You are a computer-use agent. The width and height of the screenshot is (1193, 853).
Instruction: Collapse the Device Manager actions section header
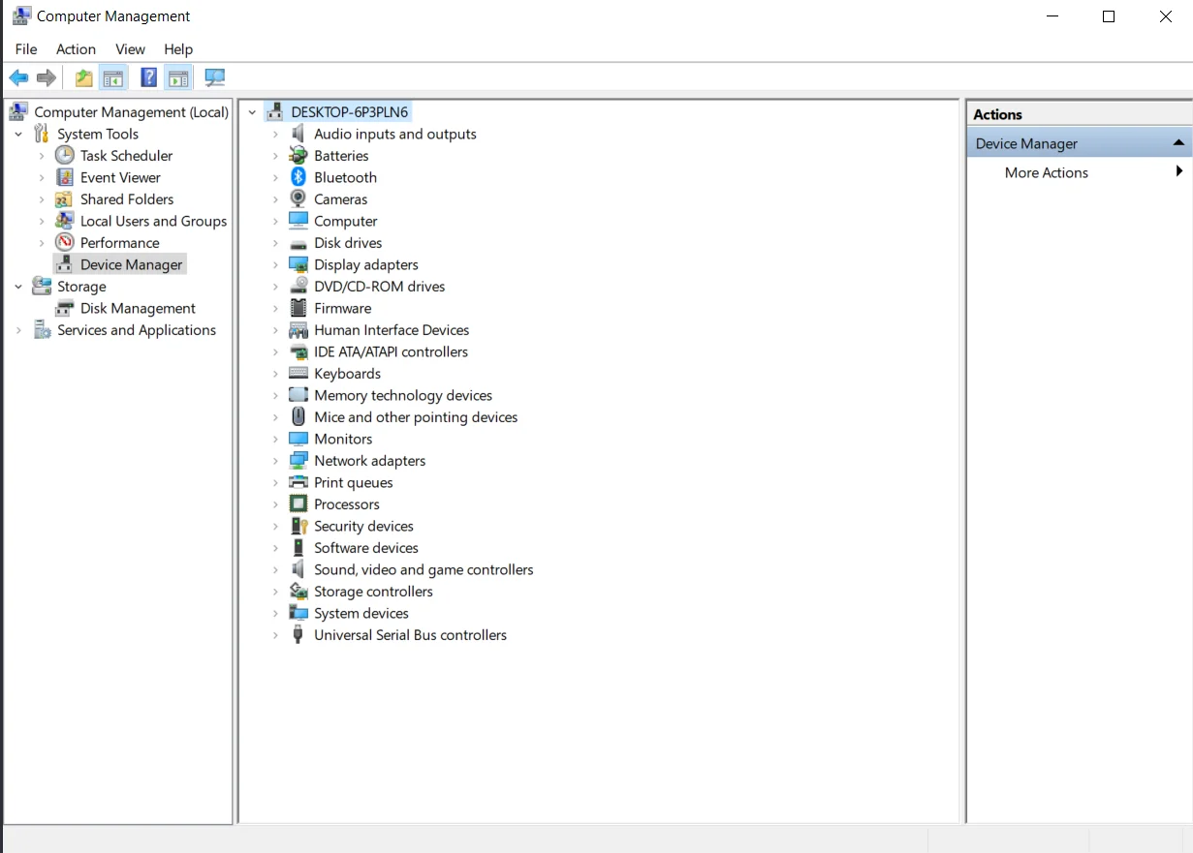1177,143
